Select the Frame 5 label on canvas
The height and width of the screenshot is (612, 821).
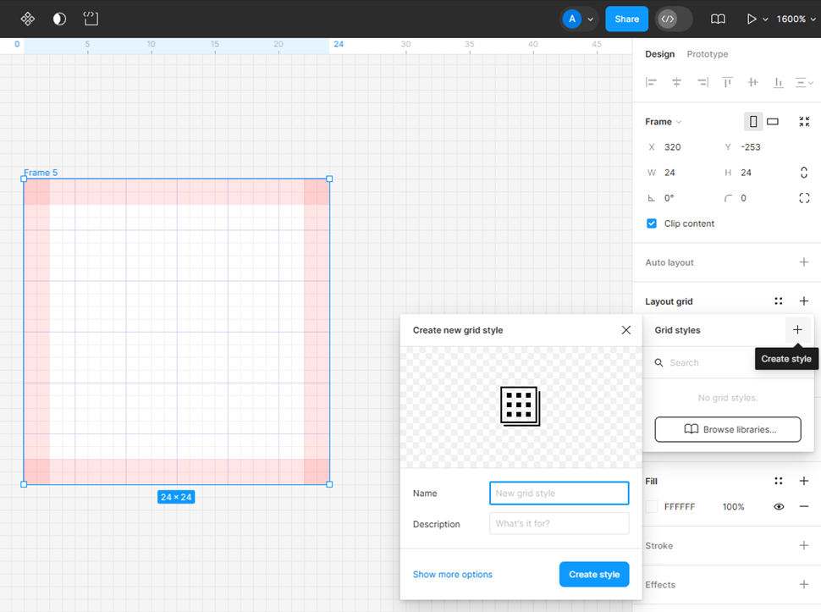(41, 173)
